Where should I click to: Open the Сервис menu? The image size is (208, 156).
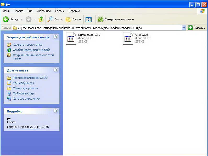tap(60, 11)
